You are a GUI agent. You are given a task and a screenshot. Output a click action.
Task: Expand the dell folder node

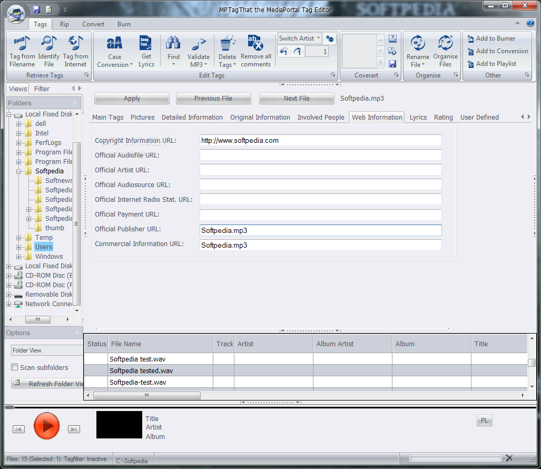[18, 124]
